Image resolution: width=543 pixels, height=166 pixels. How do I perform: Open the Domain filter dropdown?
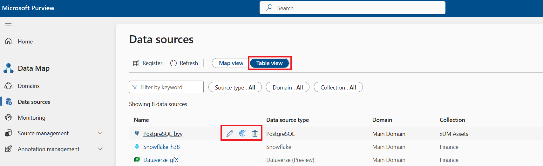point(288,87)
